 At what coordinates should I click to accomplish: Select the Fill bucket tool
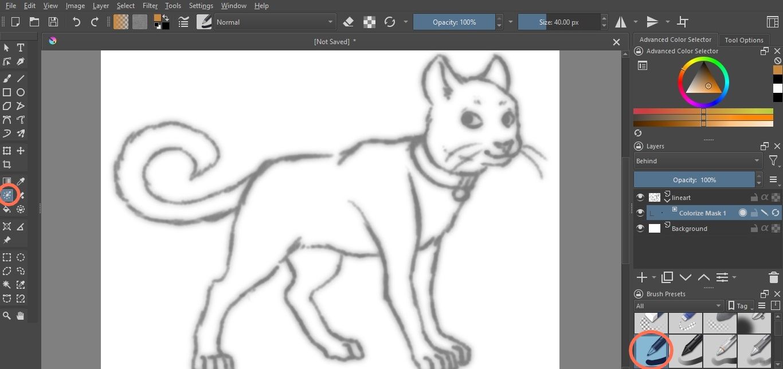pos(7,209)
